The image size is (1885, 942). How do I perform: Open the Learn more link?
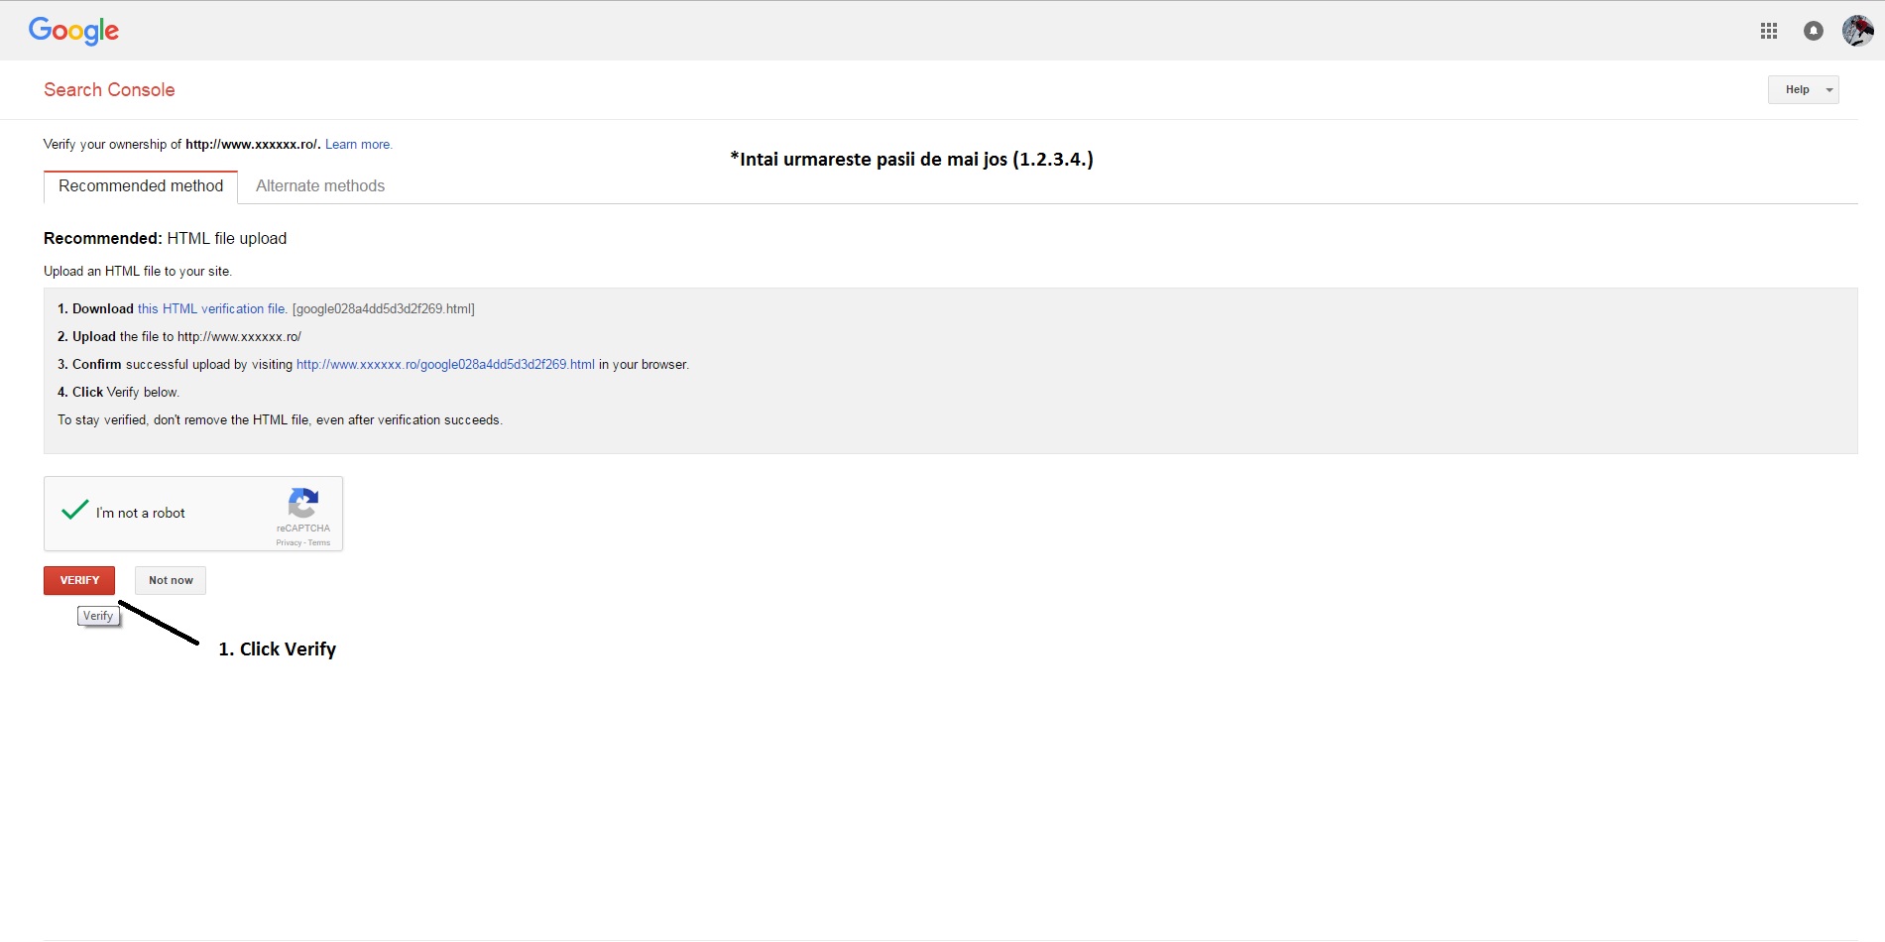pos(358,145)
